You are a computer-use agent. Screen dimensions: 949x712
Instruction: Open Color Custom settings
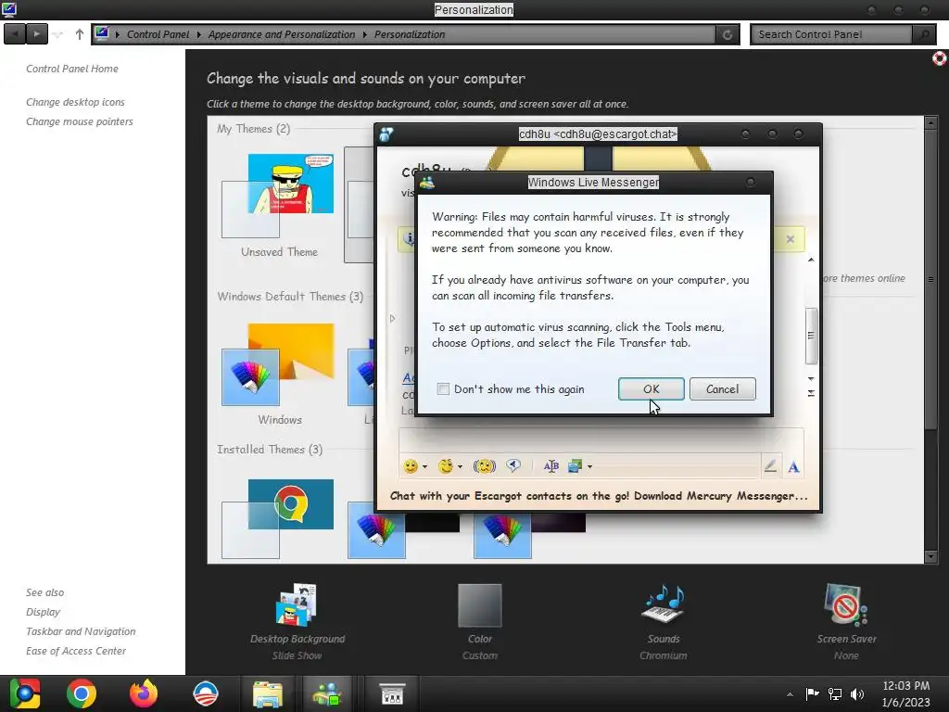tap(480, 622)
